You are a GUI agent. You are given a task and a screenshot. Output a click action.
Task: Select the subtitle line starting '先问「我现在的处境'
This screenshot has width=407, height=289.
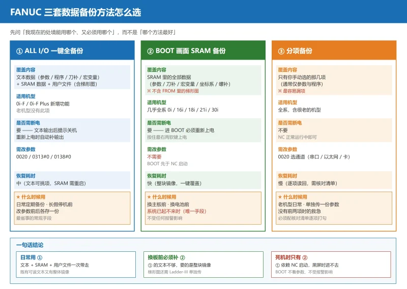pyautogui.click(x=93, y=32)
